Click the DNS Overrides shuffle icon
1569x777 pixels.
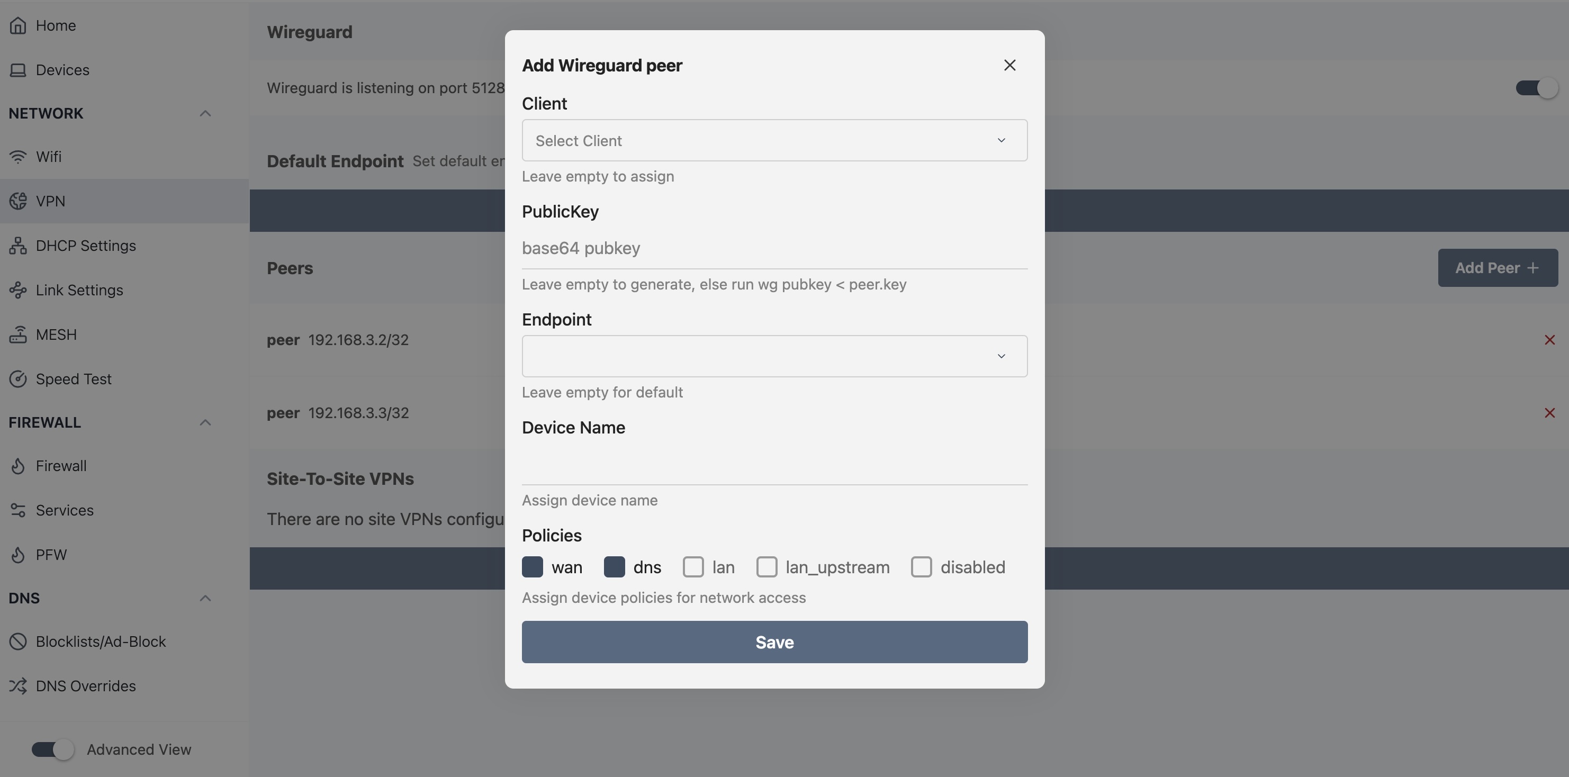19,686
